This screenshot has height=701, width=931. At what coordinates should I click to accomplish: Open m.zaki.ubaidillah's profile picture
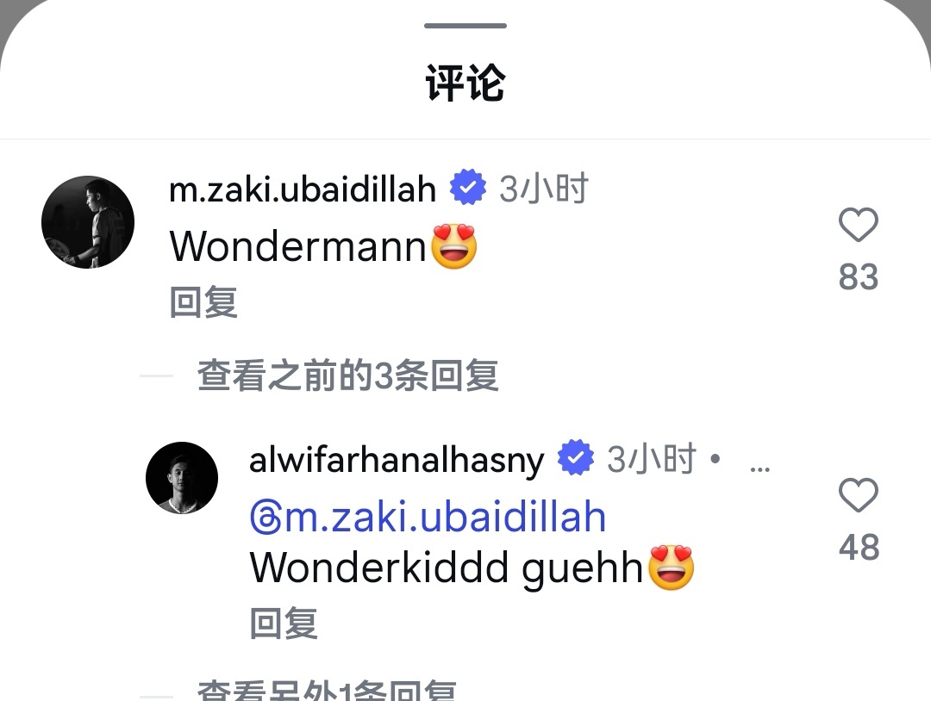[88, 222]
